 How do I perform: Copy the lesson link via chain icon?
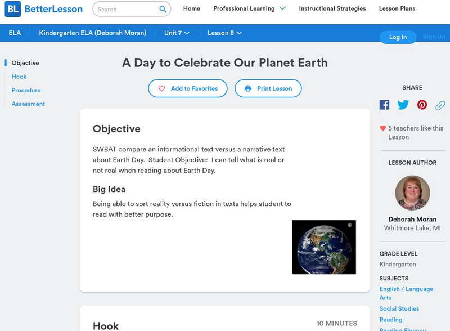pos(440,105)
